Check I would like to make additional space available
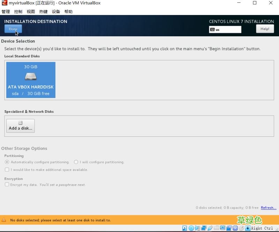Image resolution: width=279 pixels, height=232 pixels. (x=7, y=170)
